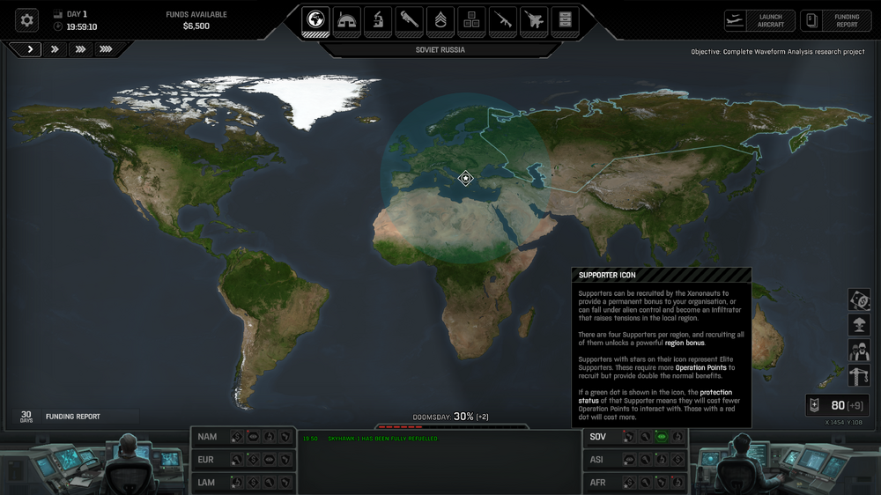Click AFR microscope supporter icon
Viewport: 881px width, 495px height.
tap(677, 483)
